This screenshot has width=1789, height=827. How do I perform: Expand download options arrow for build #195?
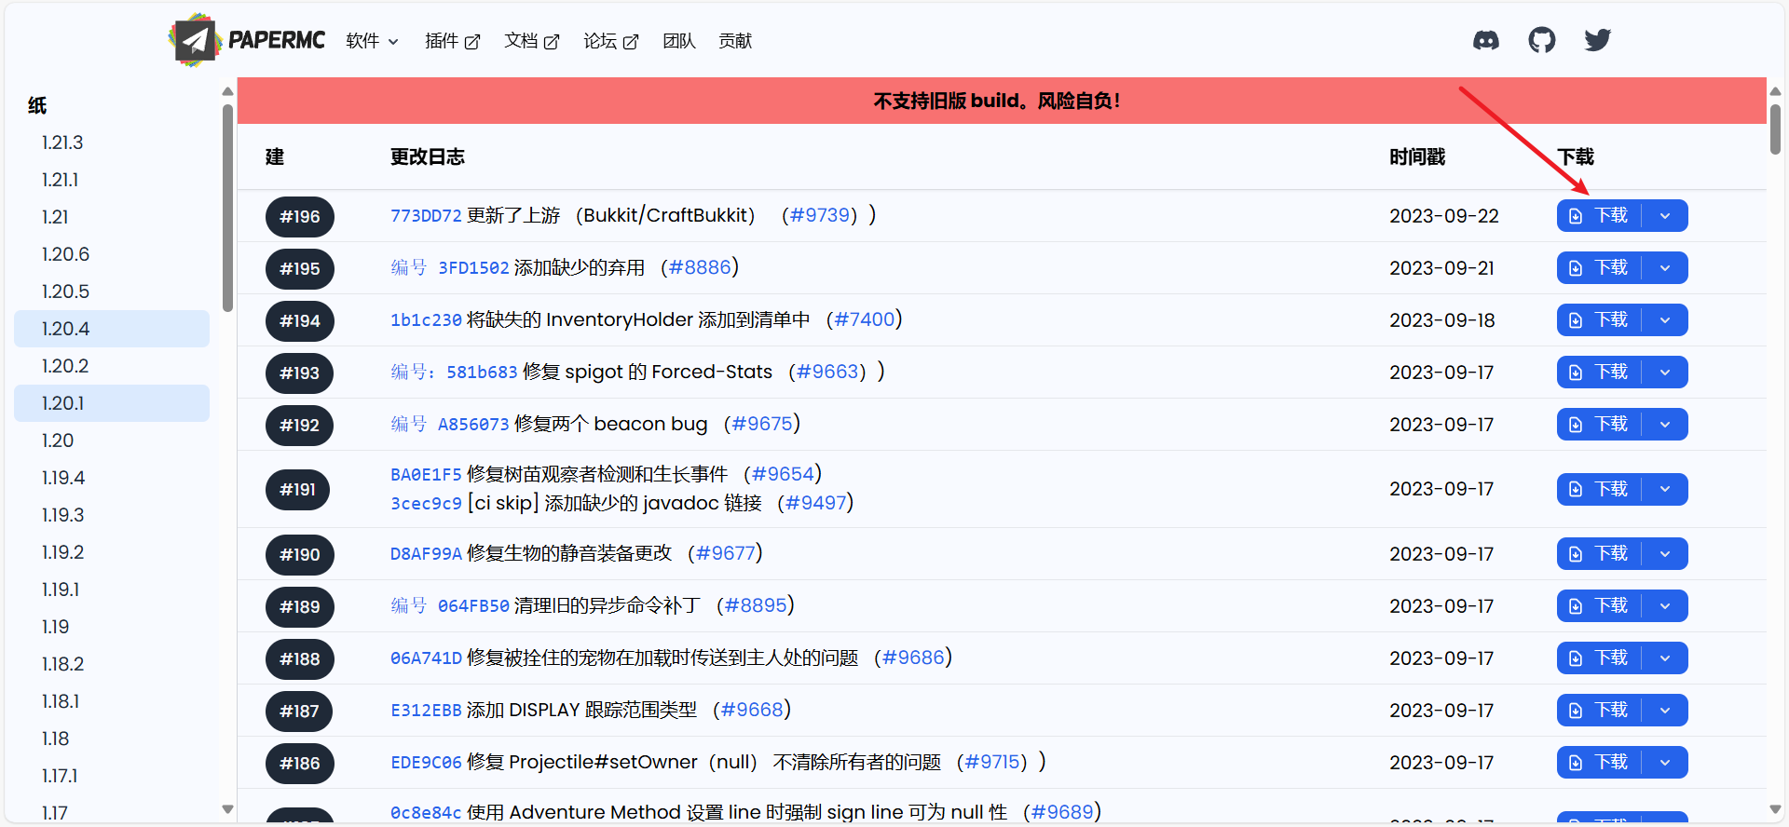coord(1665,268)
